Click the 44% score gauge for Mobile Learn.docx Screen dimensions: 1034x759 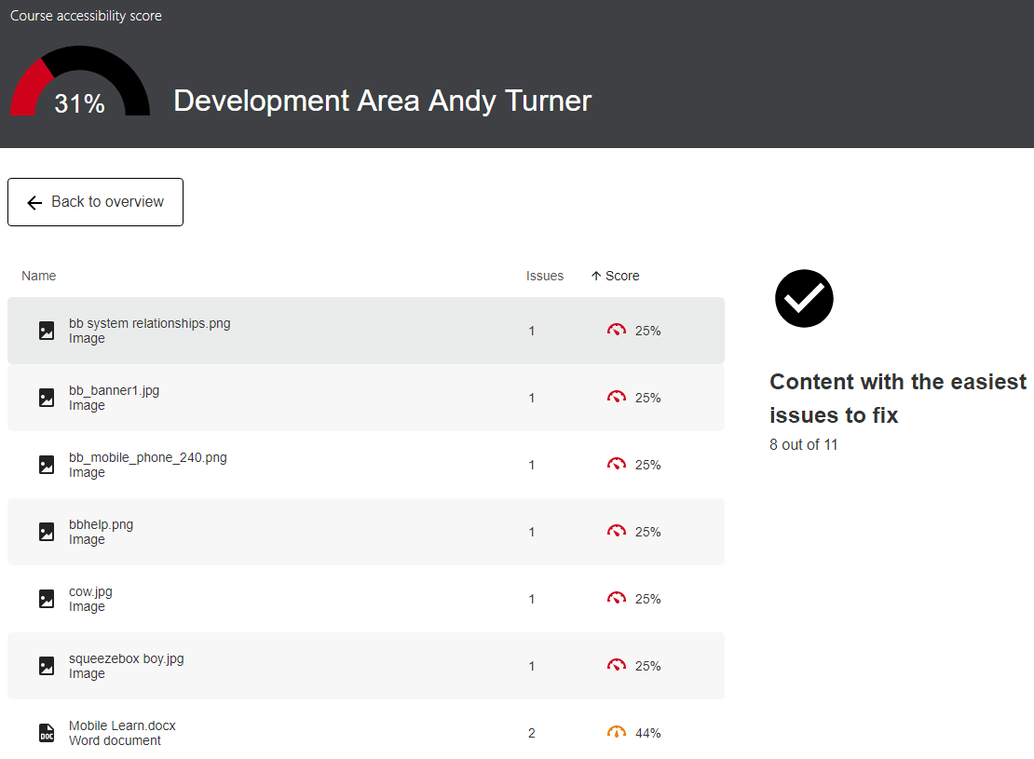coord(616,732)
